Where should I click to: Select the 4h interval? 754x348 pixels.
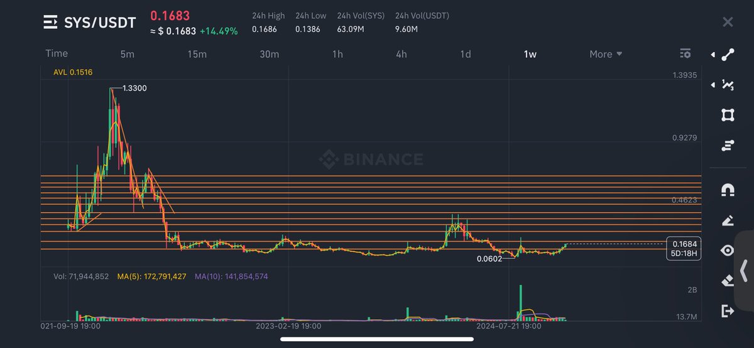[401, 54]
